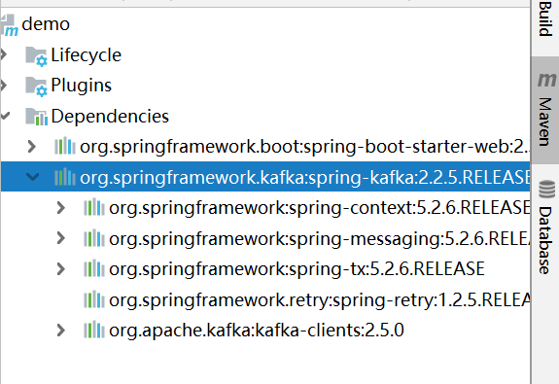Expand spring-boot-starter-web dependency
This screenshot has height=384, width=559.
click(32, 147)
